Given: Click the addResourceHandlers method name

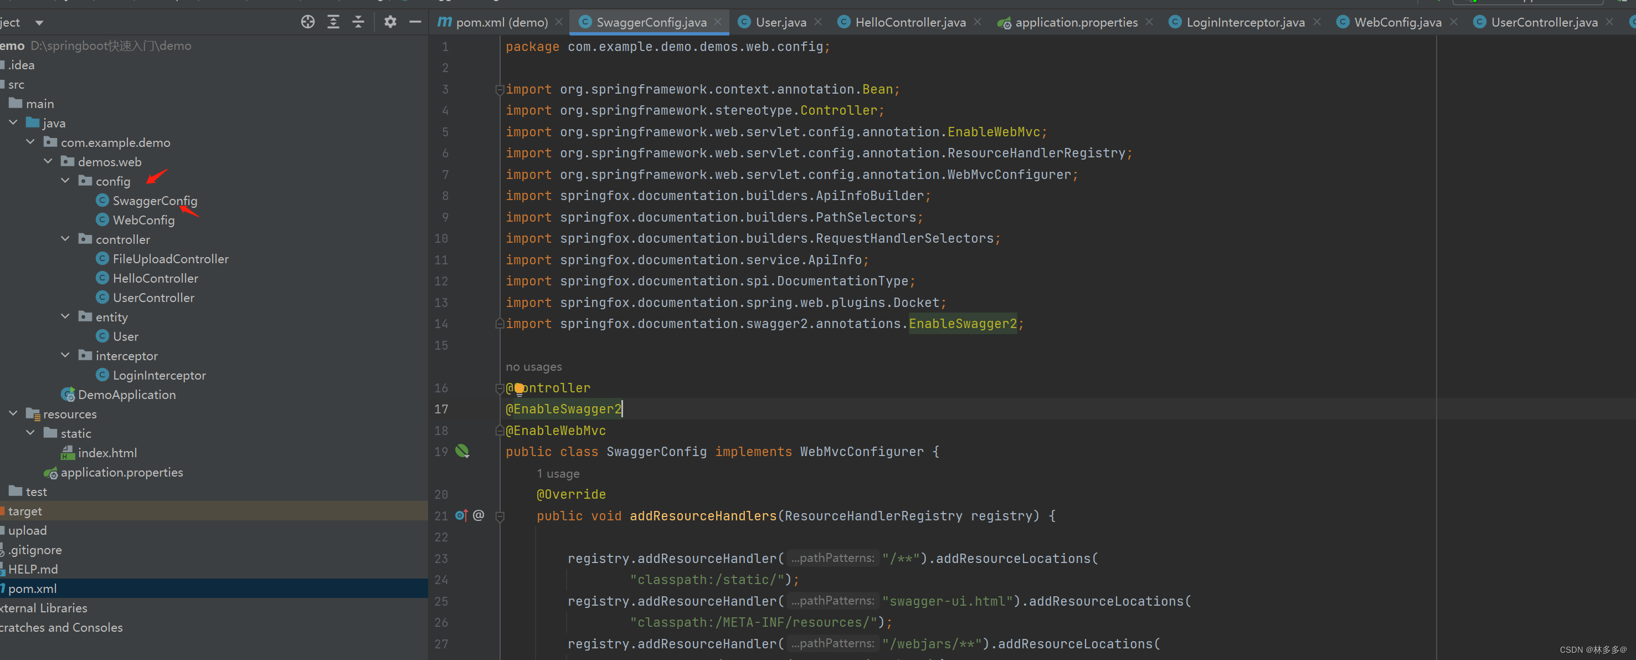Looking at the screenshot, I should pyautogui.click(x=703, y=516).
